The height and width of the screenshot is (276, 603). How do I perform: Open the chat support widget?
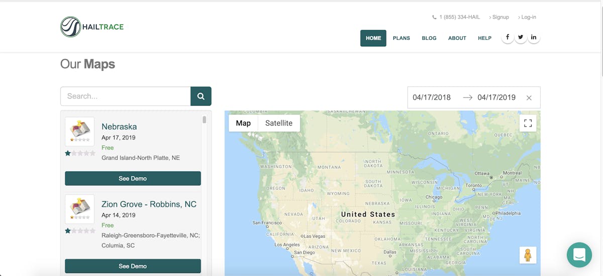579,255
